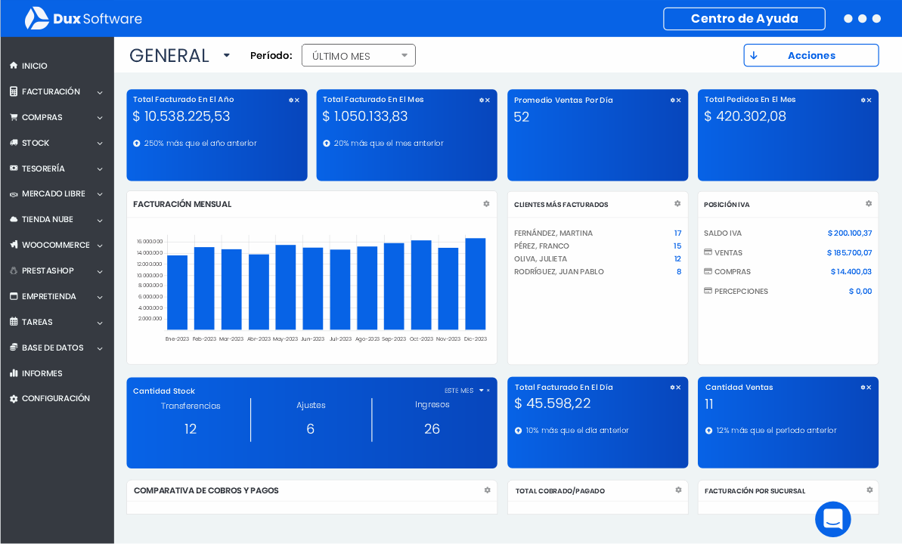Click gear icon on Facturación Mensual panel
Viewport: 902px width, 544px height.
(486, 204)
